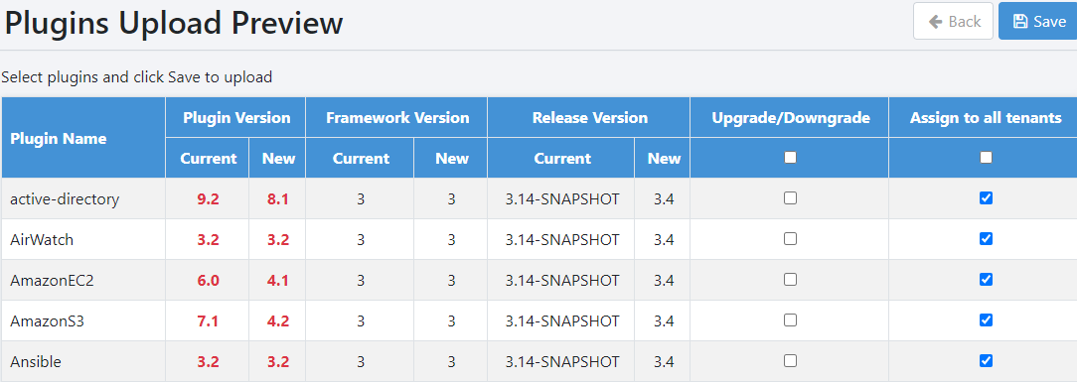Untick tenant assignment for AmazonS3
Image resolution: width=1077 pixels, height=382 pixels.
(x=986, y=319)
